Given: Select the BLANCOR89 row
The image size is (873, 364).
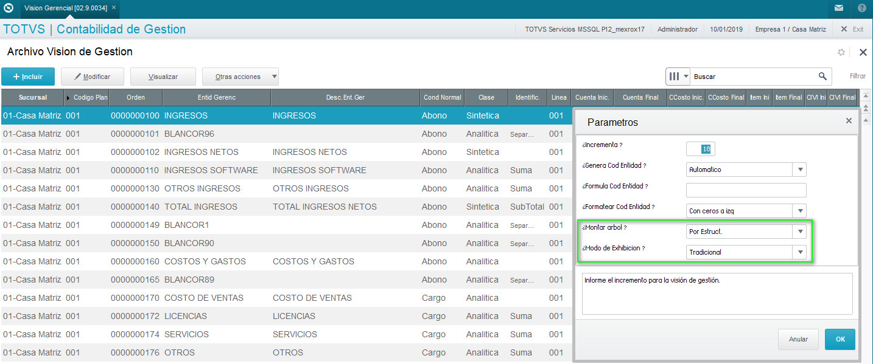Looking at the screenshot, I should click(286, 280).
